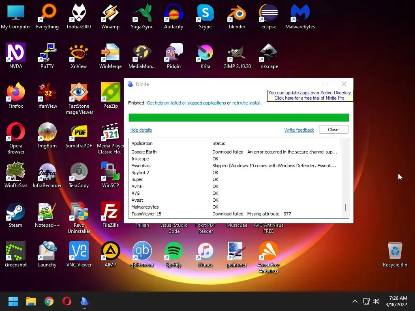Click the green Ninite progress bar
Image resolution: width=415 pixels, height=311 pixels.
[239, 117]
